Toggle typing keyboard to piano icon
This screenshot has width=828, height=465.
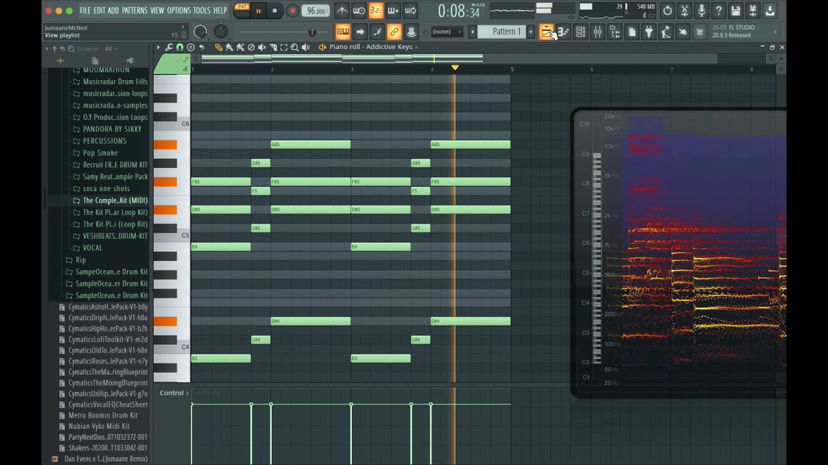click(343, 32)
